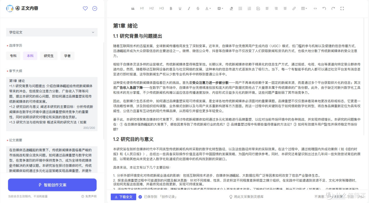Click the heart favorite icon
369x203 pixels.
point(85,9)
